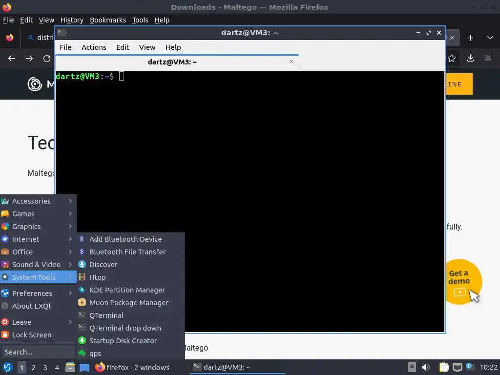Image resolution: width=500 pixels, height=375 pixels.
Task: Open Firefox hamburger application menu
Action: (x=488, y=58)
